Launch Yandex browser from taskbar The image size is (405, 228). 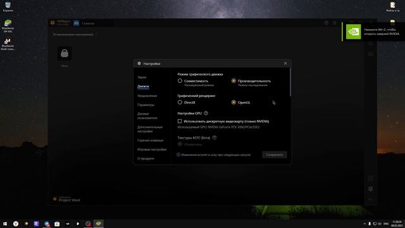(x=16, y=224)
